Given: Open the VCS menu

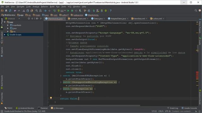Looking at the screenshot, I should [x=69, y=7].
